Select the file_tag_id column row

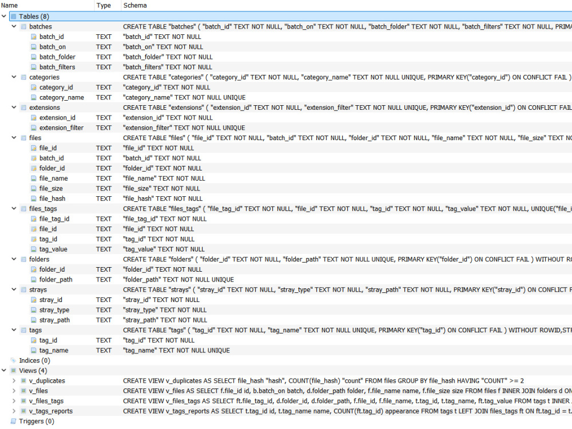click(286, 219)
